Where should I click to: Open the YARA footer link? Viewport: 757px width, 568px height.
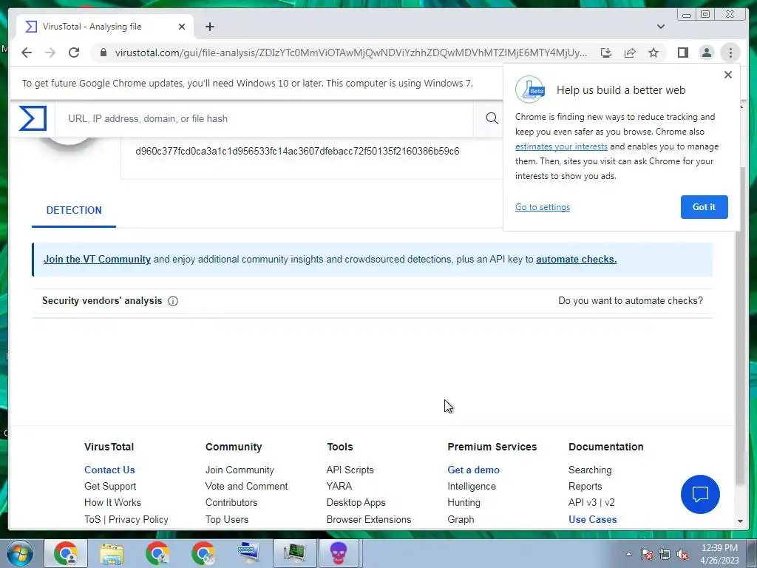pyautogui.click(x=339, y=486)
